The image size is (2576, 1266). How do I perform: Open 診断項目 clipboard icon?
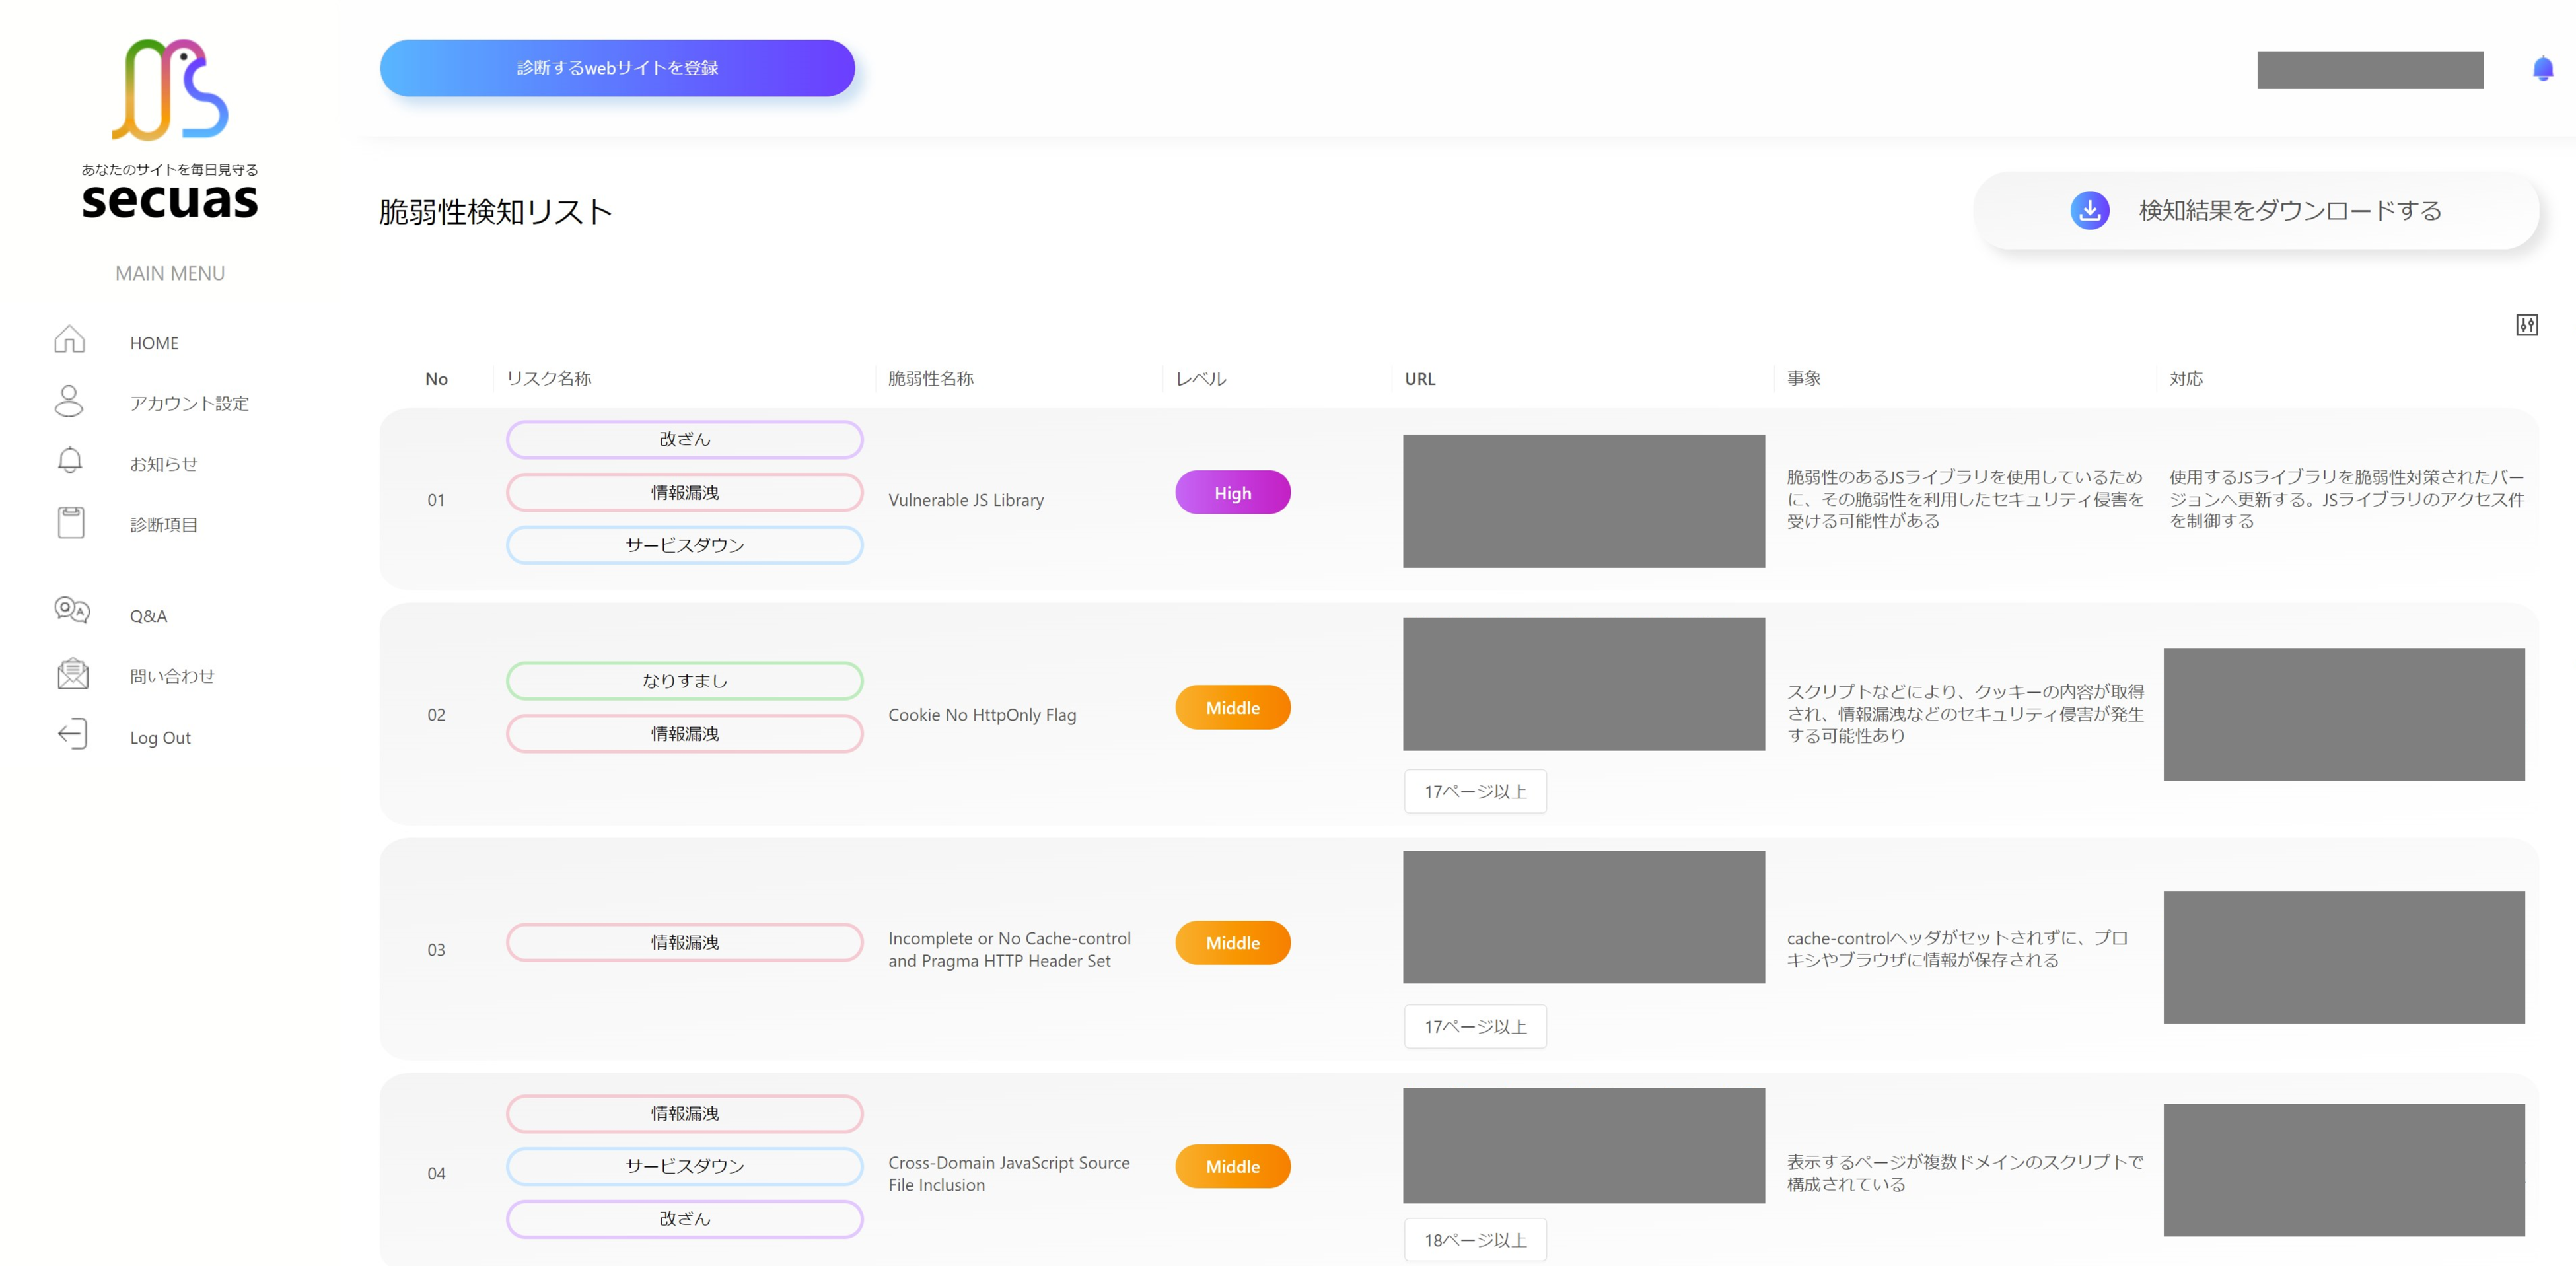click(71, 522)
